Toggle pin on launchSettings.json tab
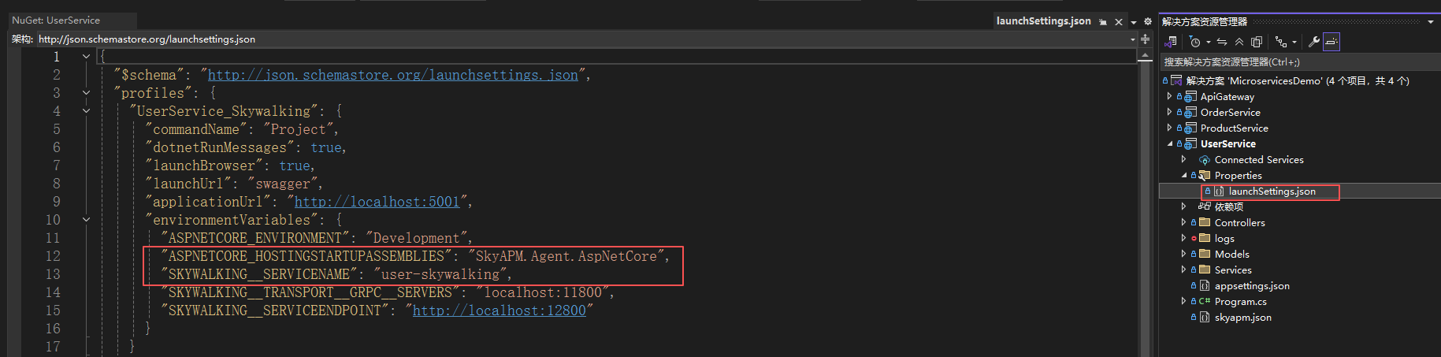 1103,22
